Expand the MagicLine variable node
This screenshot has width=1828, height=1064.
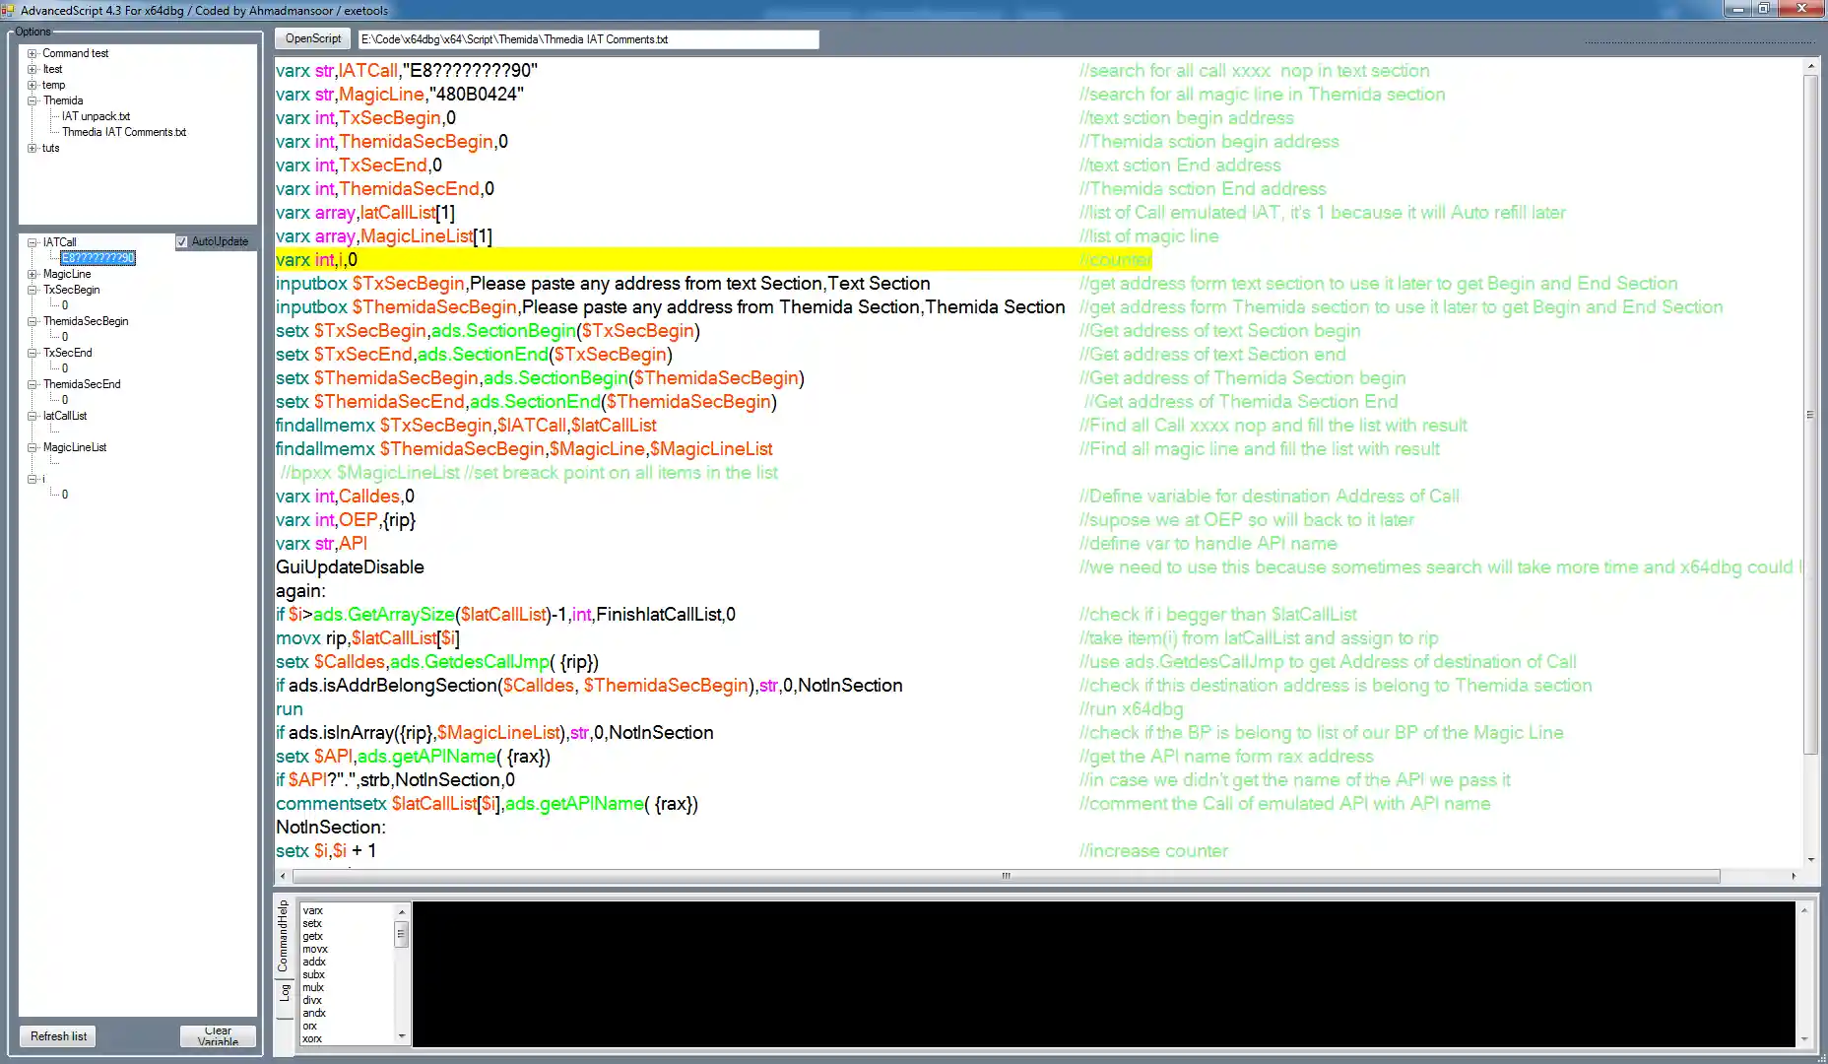click(31, 274)
